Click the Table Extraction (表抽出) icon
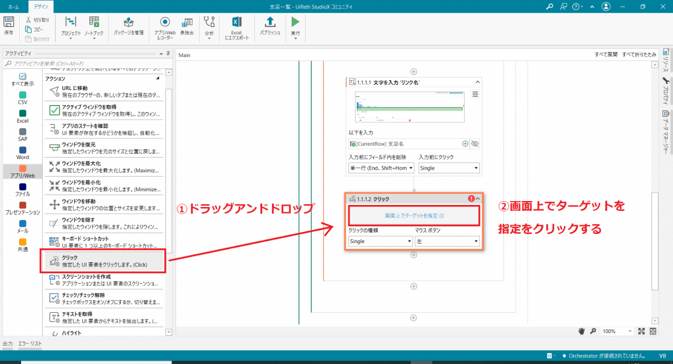This screenshot has height=364, width=673. pos(187,26)
